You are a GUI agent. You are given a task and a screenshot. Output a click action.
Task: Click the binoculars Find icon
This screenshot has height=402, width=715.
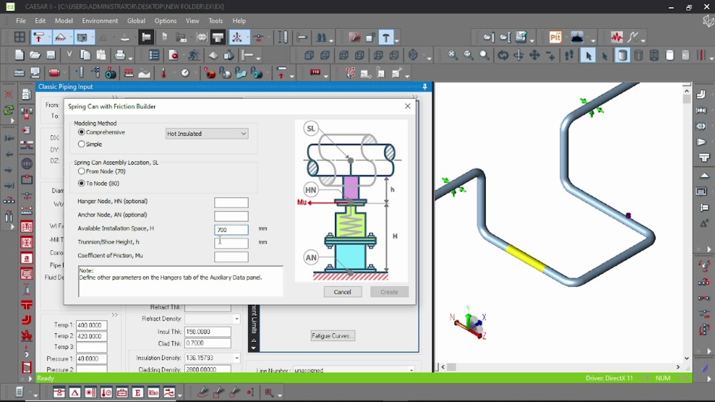(x=321, y=38)
